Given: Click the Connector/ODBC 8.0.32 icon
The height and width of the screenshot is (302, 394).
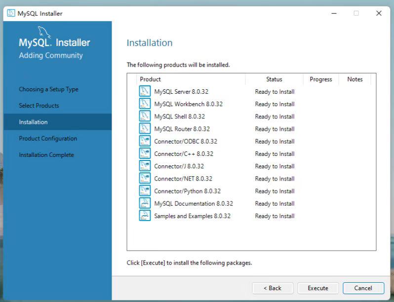Looking at the screenshot, I should [x=145, y=141].
